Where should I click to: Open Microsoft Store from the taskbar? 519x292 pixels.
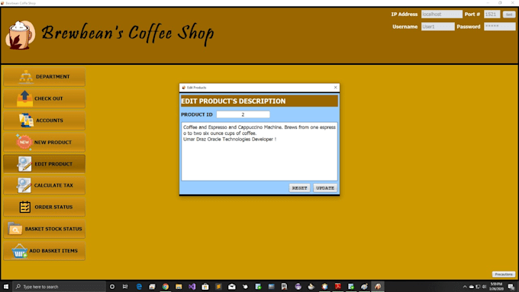coord(205,287)
